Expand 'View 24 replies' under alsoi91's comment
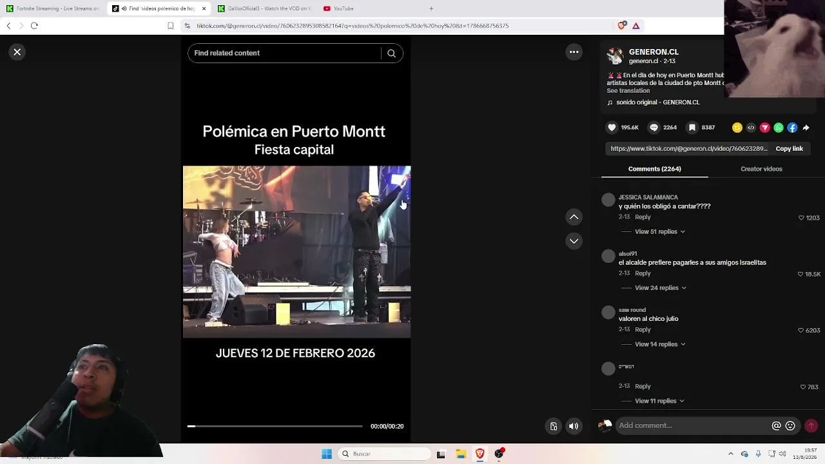The width and height of the screenshot is (825, 464). 661,288
